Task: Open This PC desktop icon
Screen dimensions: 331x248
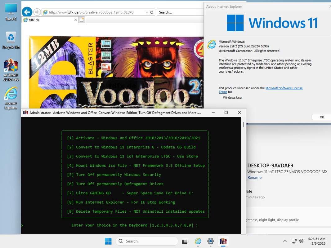Action: 11,12
